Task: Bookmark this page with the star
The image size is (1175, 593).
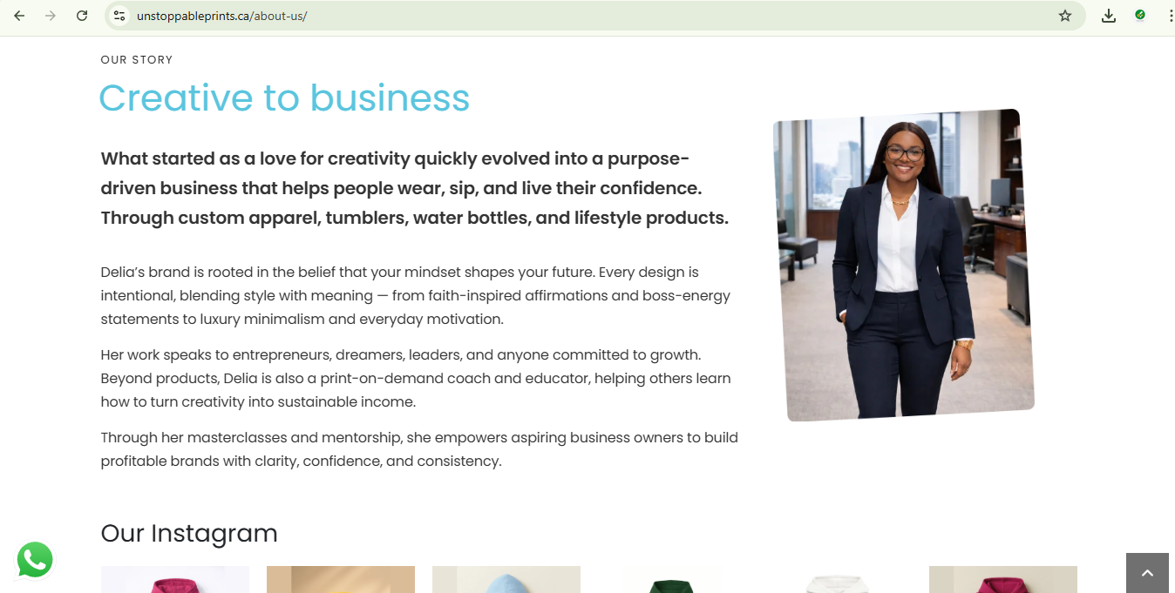Action: pos(1064,16)
